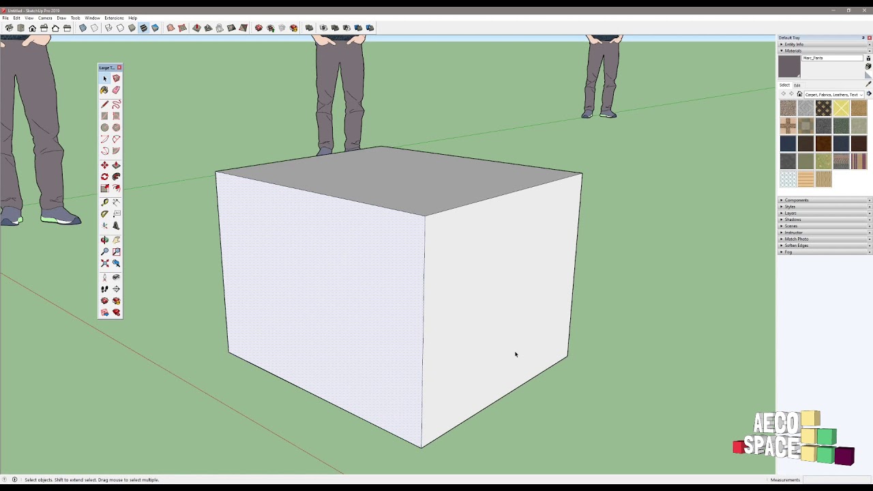This screenshot has width=873, height=491.
Task: Select the Sandbox From Contours tool
Action: [171, 28]
